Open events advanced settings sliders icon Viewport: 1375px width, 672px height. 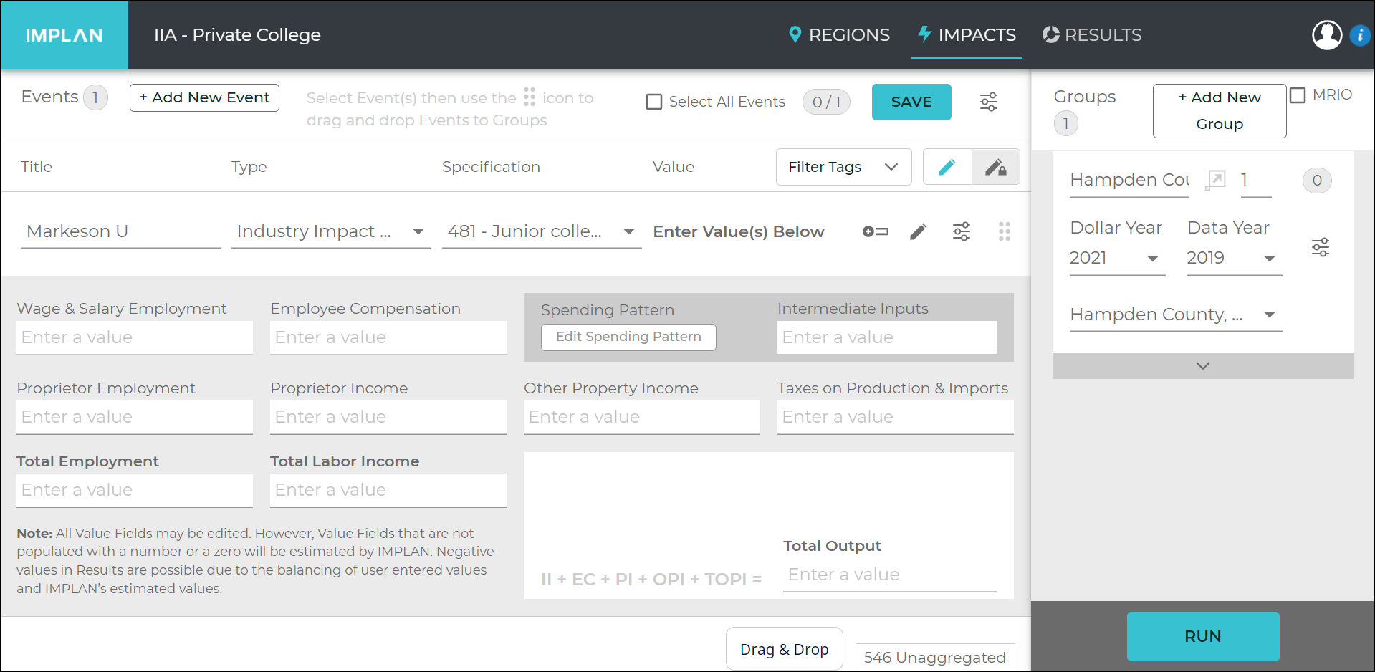pos(988,102)
